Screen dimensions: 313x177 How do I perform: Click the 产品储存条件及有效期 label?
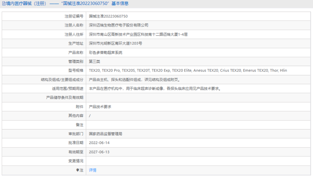pos(65,97)
